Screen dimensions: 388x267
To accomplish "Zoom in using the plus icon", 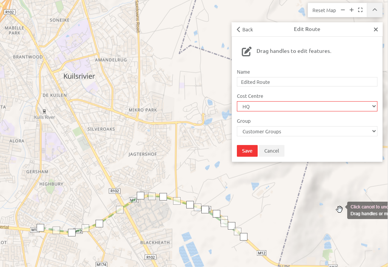I will pyautogui.click(x=351, y=10).
